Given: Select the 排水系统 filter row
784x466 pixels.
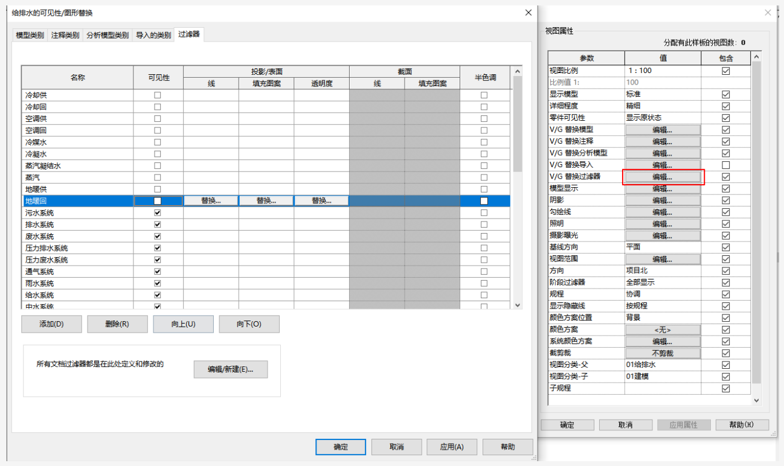Looking at the screenshot, I should point(266,225).
